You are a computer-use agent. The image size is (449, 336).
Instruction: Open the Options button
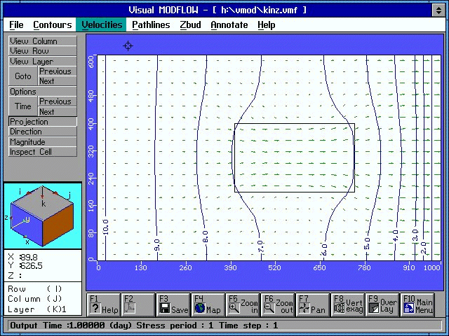click(43, 92)
